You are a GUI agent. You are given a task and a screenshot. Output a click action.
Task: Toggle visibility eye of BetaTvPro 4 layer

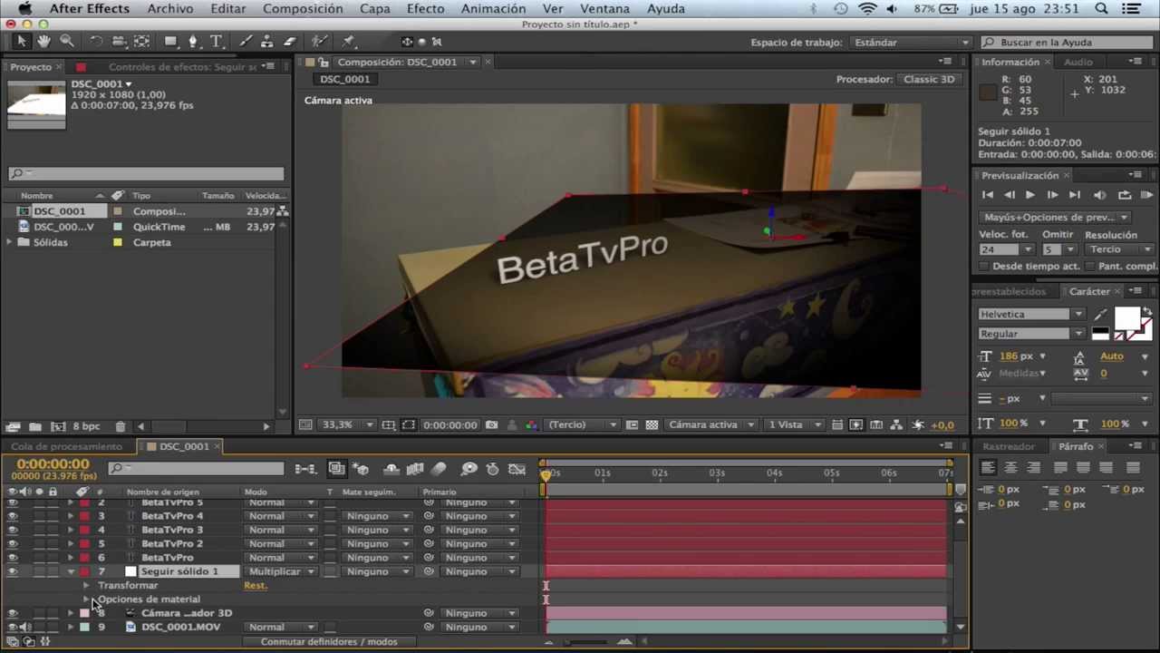coord(12,516)
